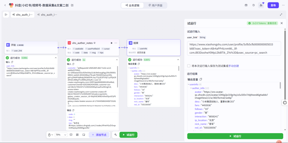Collapse auther_info in 结束 node output
The width and height of the screenshot is (288, 143).
(131, 71)
